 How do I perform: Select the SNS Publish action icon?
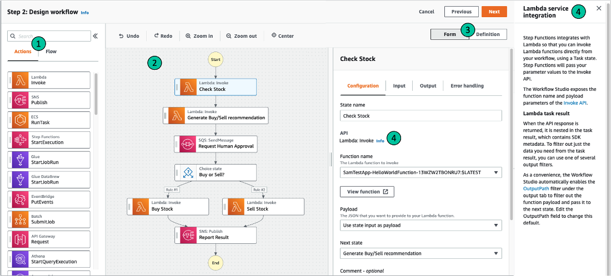[x=20, y=100]
